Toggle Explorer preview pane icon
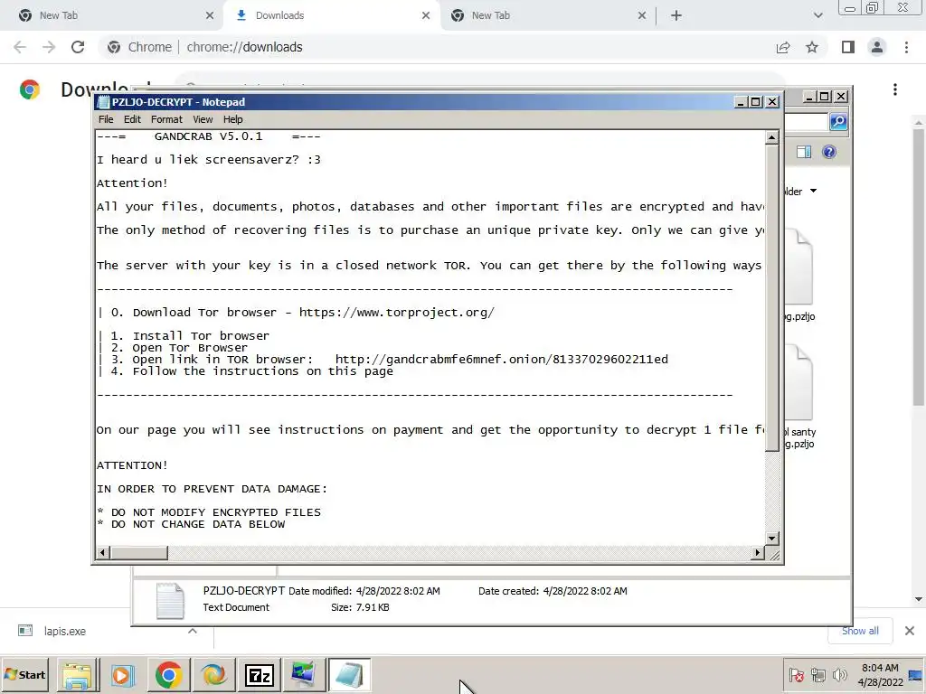 tap(804, 152)
